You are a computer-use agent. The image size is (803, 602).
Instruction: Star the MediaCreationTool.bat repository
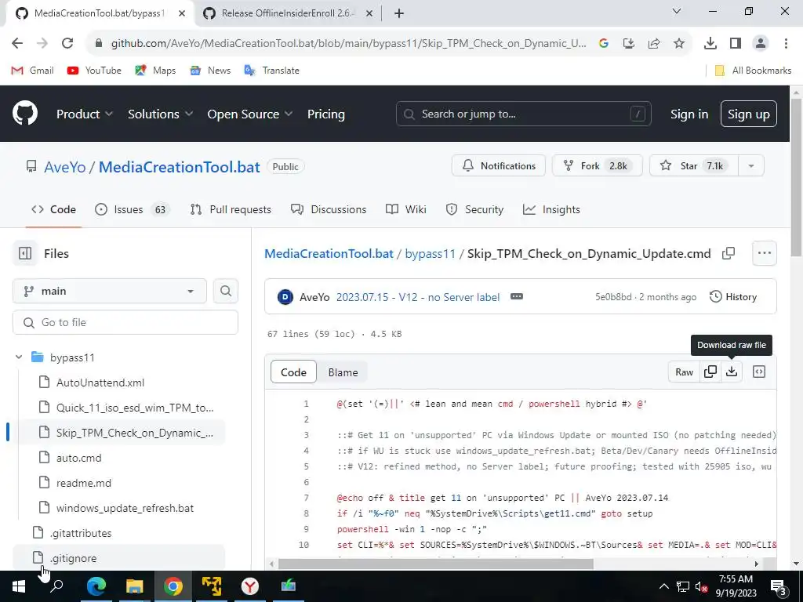(694, 166)
